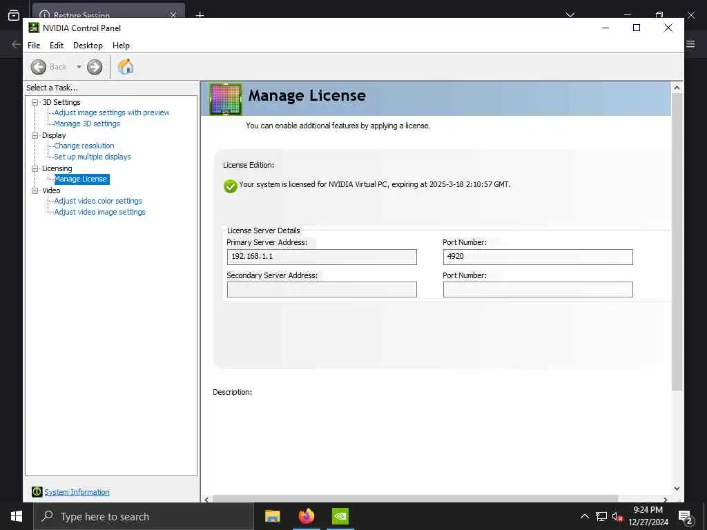Open the browser hamburger menu
The image size is (707, 530).
(690, 44)
